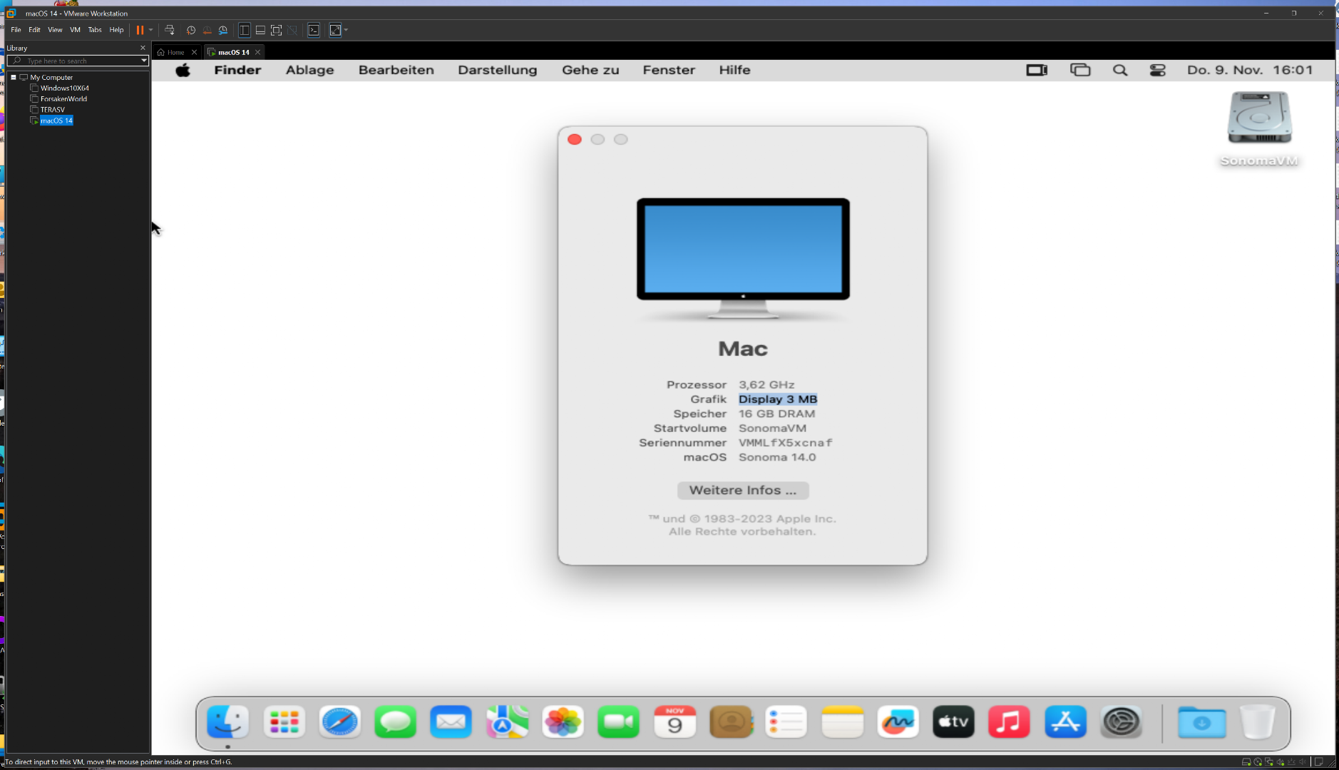This screenshot has height=770, width=1339.
Task: Toggle the VMware console view button
Action: [314, 30]
